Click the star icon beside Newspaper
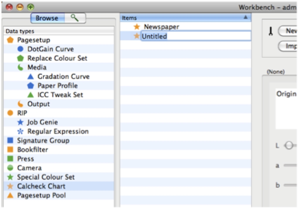Viewport: 299px width, 209px height. coord(137,26)
